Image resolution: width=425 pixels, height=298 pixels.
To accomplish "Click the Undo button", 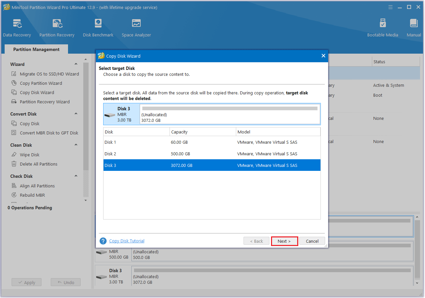I will click(x=66, y=282).
